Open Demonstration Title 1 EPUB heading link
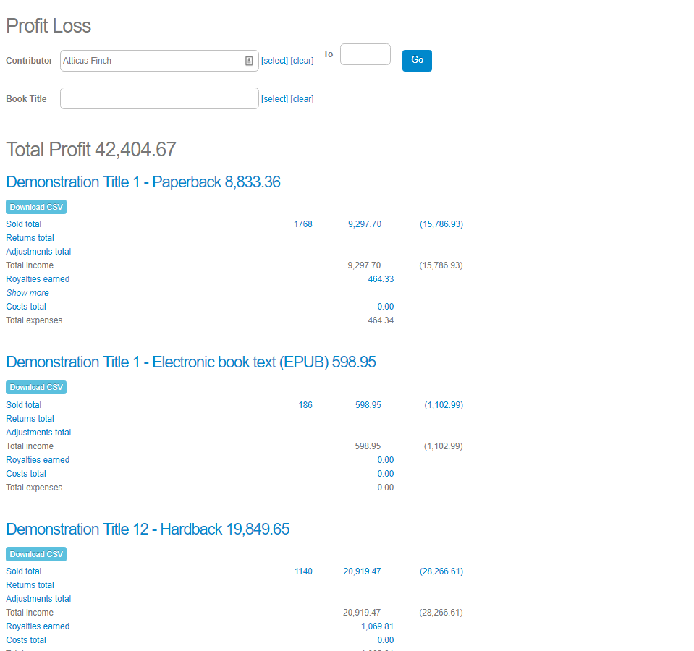The height and width of the screenshot is (651, 694). click(x=191, y=362)
